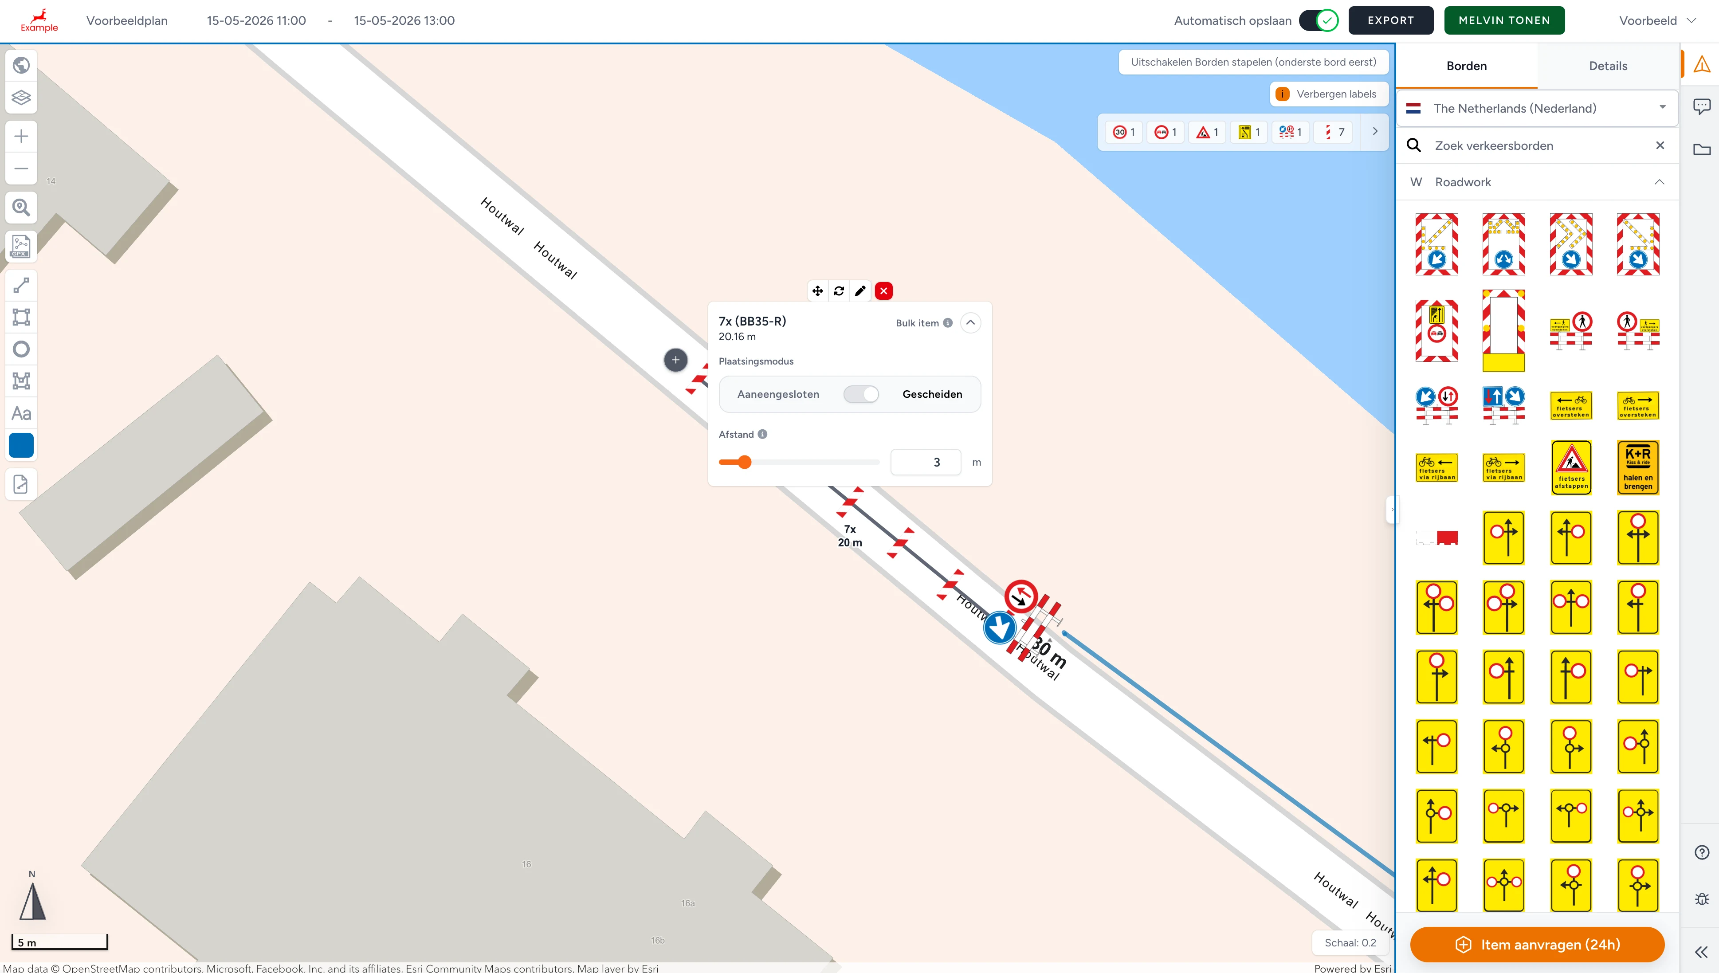This screenshot has height=973, width=1719.
Task: Open the blue fill color swatch
Action: pyautogui.click(x=21, y=445)
